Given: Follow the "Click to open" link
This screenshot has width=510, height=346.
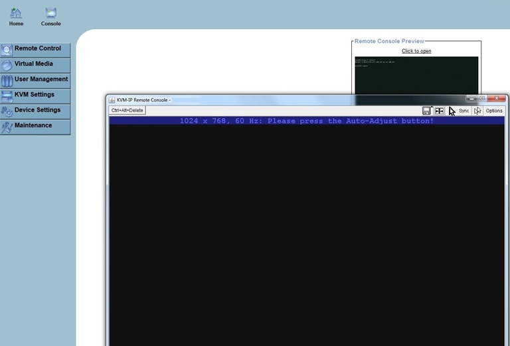Looking at the screenshot, I should point(416,51).
